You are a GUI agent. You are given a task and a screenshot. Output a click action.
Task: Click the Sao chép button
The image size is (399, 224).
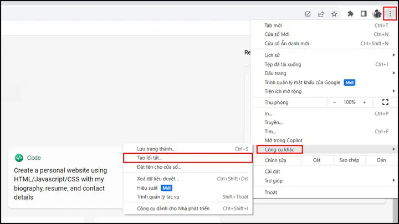point(349,160)
